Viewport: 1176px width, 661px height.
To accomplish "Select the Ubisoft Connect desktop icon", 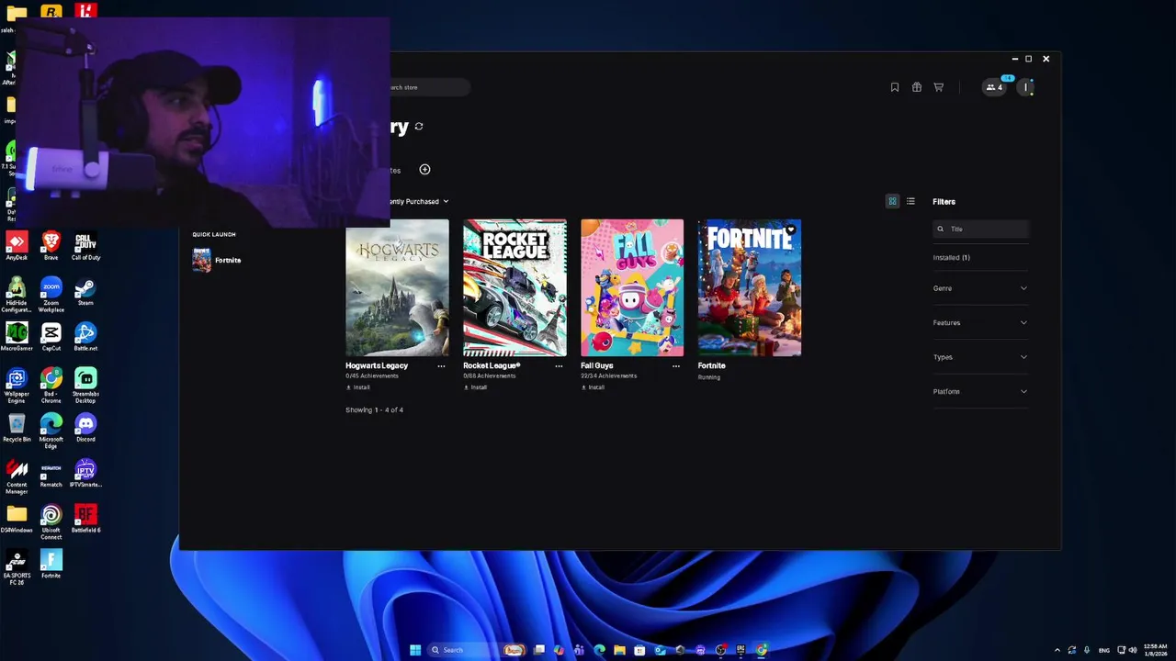I will click(51, 522).
